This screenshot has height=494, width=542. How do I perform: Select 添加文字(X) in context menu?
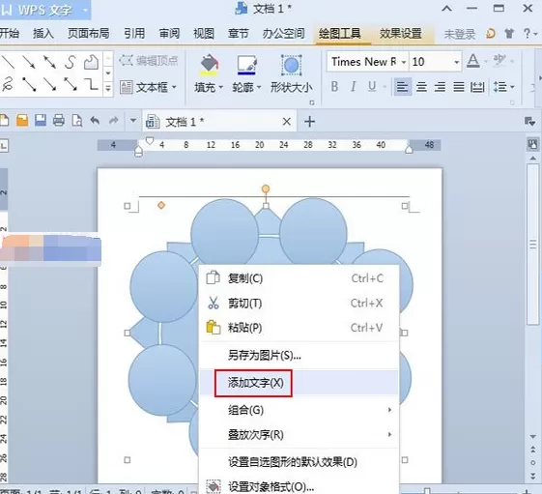(x=300, y=383)
